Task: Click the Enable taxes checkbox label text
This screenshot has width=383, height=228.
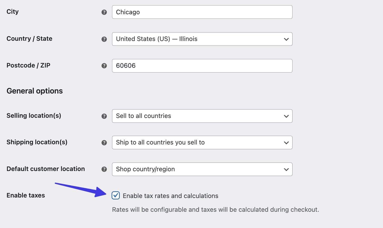Action: (170, 196)
